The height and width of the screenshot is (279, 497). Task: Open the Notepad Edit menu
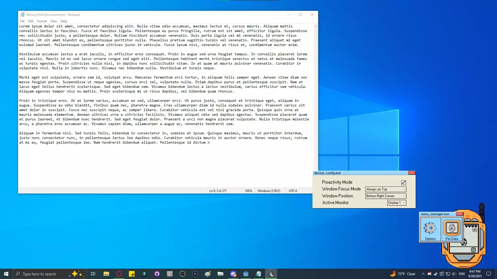tap(31, 21)
